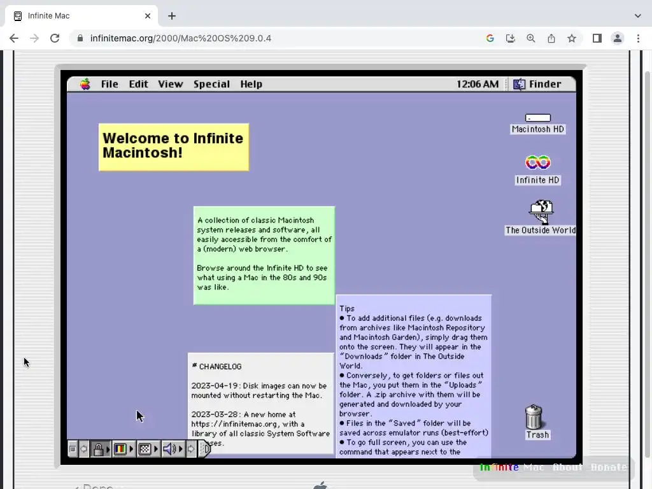The image size is (652, 489).
Task: Select the Infinite Mac browser tab
Action: pos(81,16)
